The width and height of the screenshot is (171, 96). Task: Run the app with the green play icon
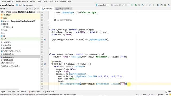point(132,5)
